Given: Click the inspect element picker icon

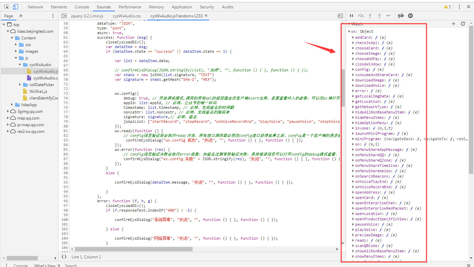Looking at the screenshot, I should tap(6, 7).
